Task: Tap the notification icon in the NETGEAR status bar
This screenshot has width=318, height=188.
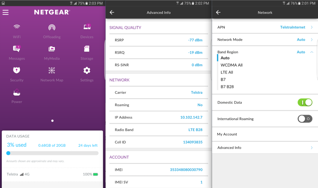Action: 3,3
